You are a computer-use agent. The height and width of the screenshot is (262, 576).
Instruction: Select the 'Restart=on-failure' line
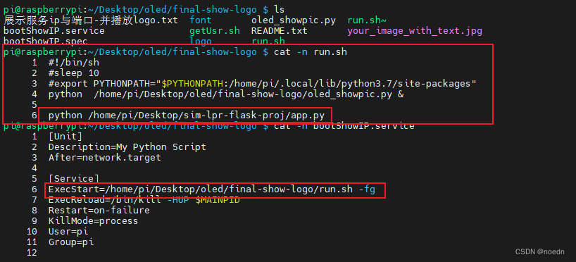(x=99, y=211)
